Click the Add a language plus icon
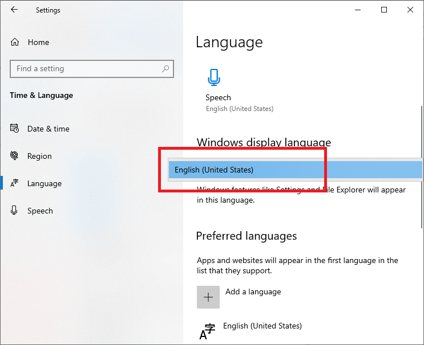424x345 pixels. (208, 297)
